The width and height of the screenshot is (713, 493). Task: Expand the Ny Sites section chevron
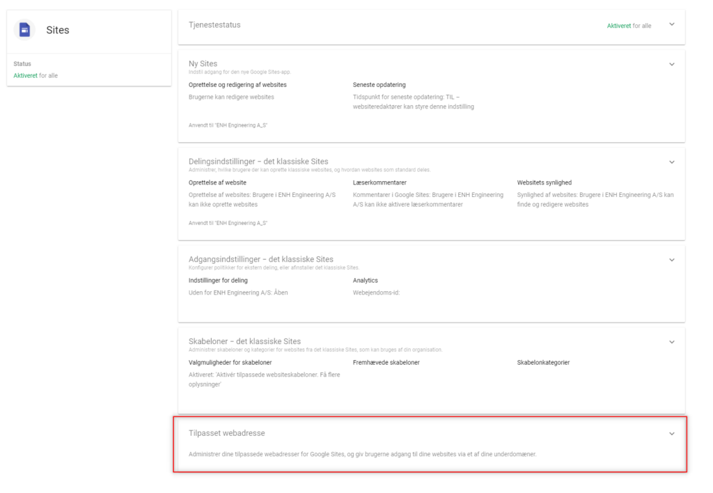click(672, 64)
